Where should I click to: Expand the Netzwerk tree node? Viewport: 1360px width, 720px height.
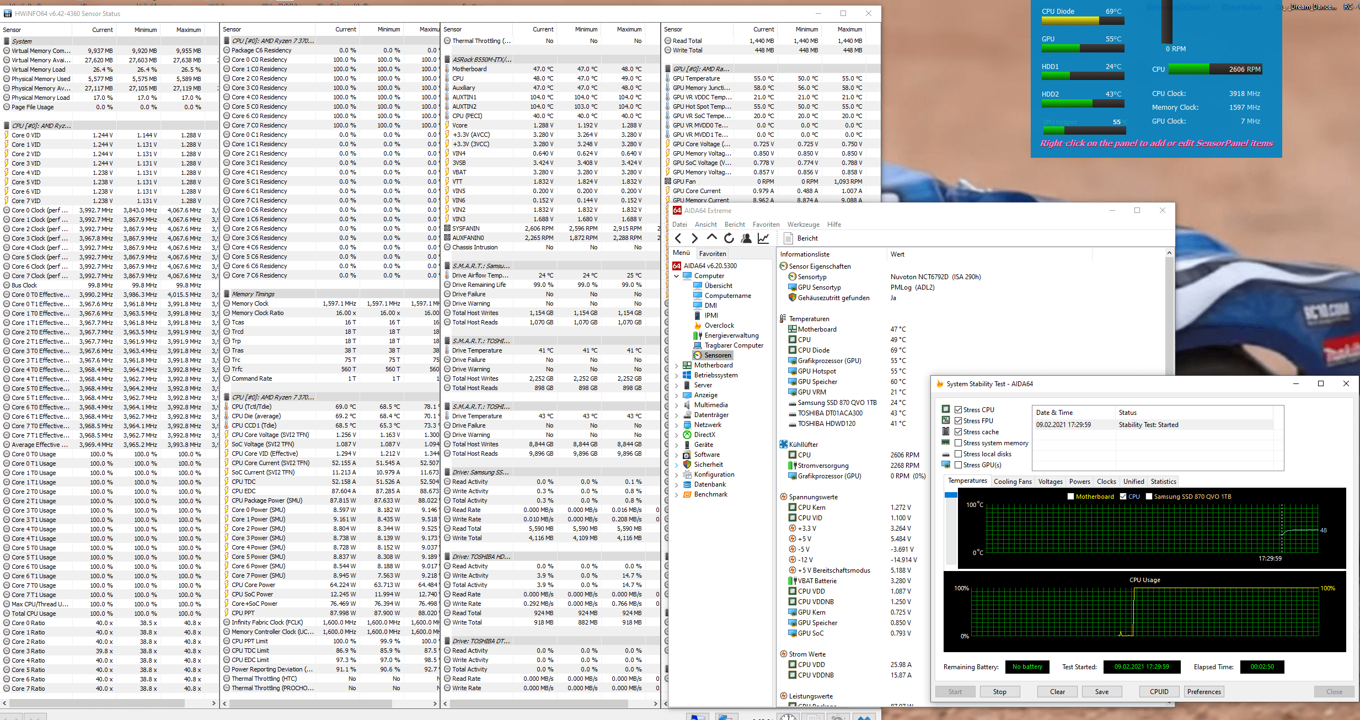(x=677, y=425)
